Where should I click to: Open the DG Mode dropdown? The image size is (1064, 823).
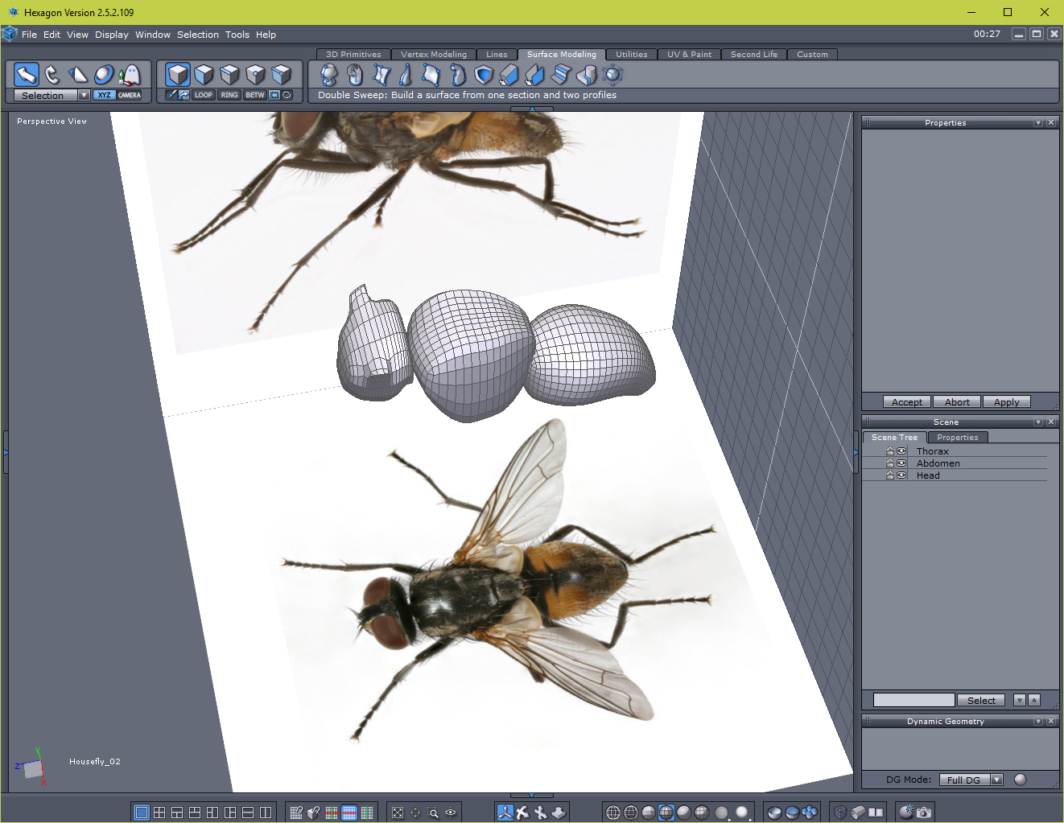996,780
